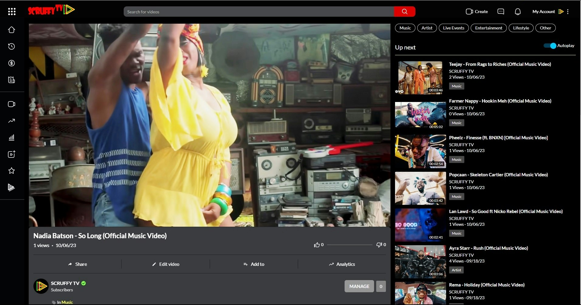Image resolution: width=581 pixels, height=305 pixels.
Task: Click the Scruffy TV logo
Action: [x=51, y=10]
